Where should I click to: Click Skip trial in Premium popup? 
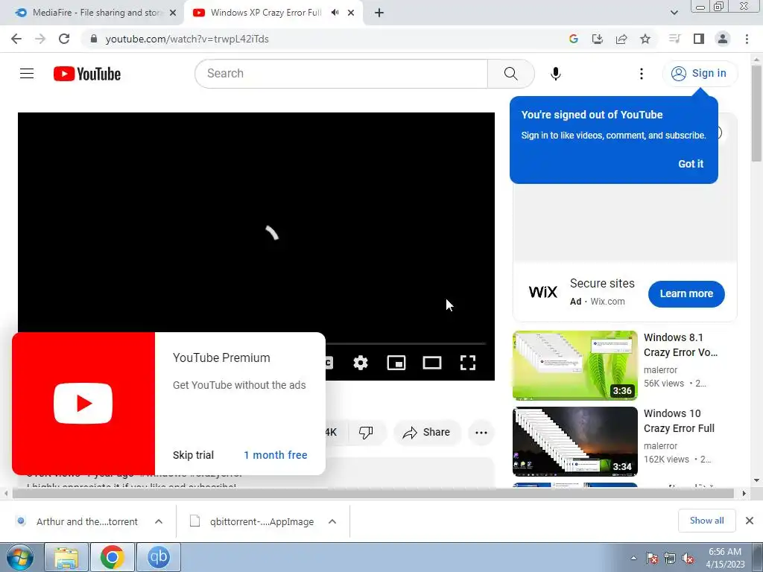193,455
